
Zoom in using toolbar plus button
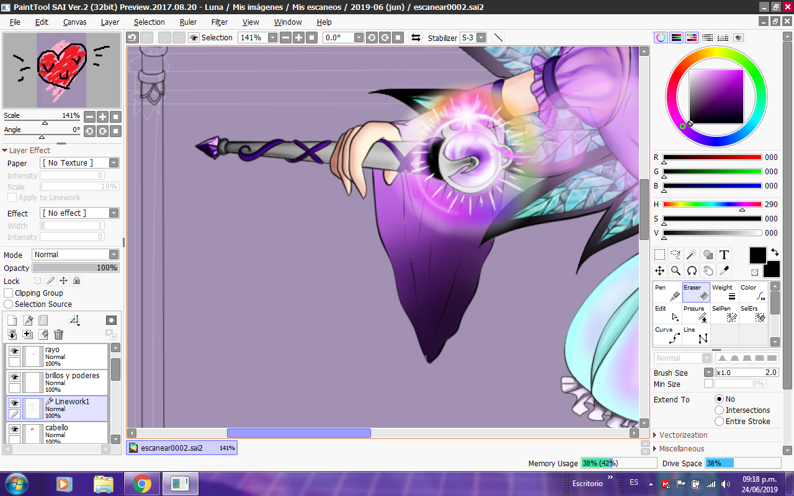[x=298, y=38]
